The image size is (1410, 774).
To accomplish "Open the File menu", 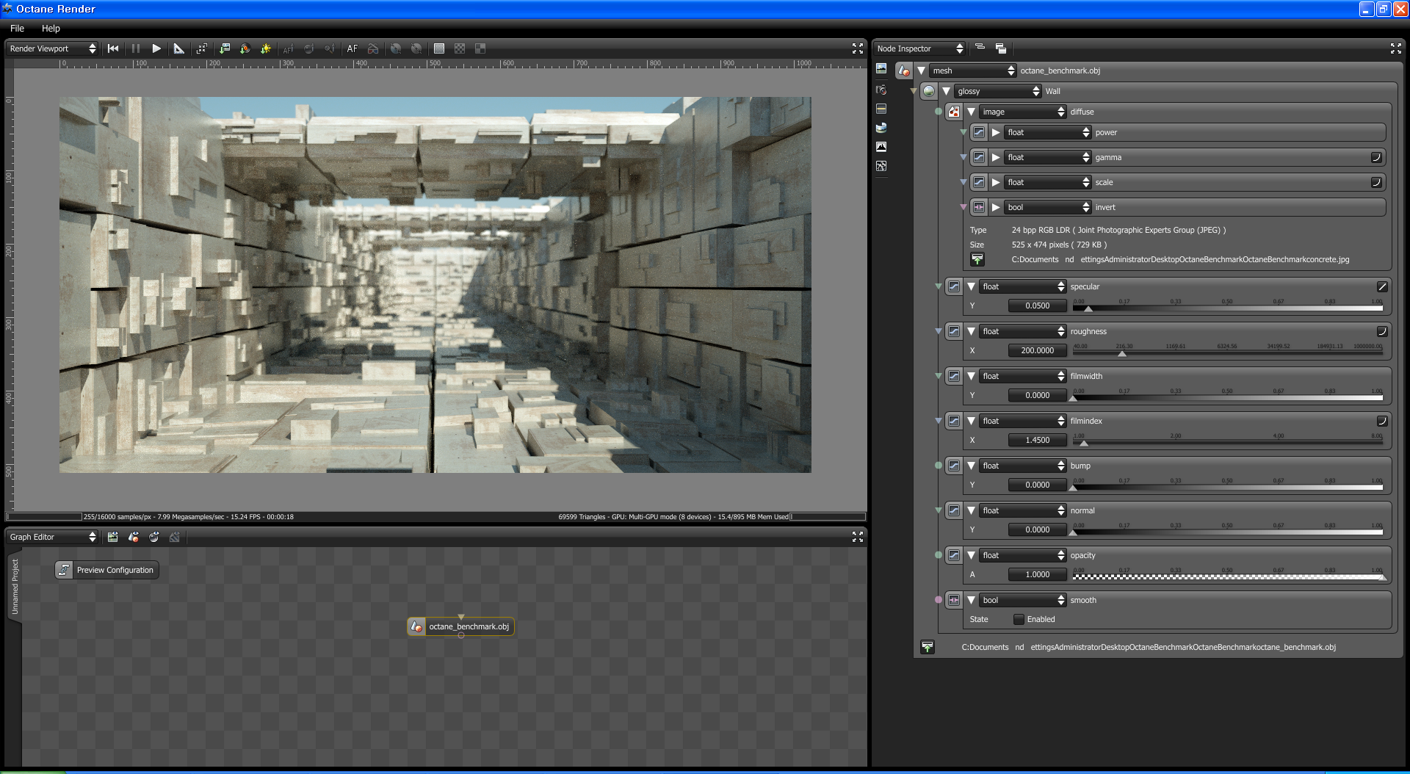I will point(18,28).
